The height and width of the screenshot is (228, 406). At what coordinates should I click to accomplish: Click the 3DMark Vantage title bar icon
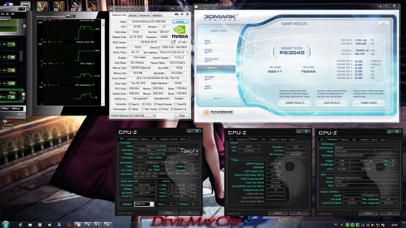(196, 7)
